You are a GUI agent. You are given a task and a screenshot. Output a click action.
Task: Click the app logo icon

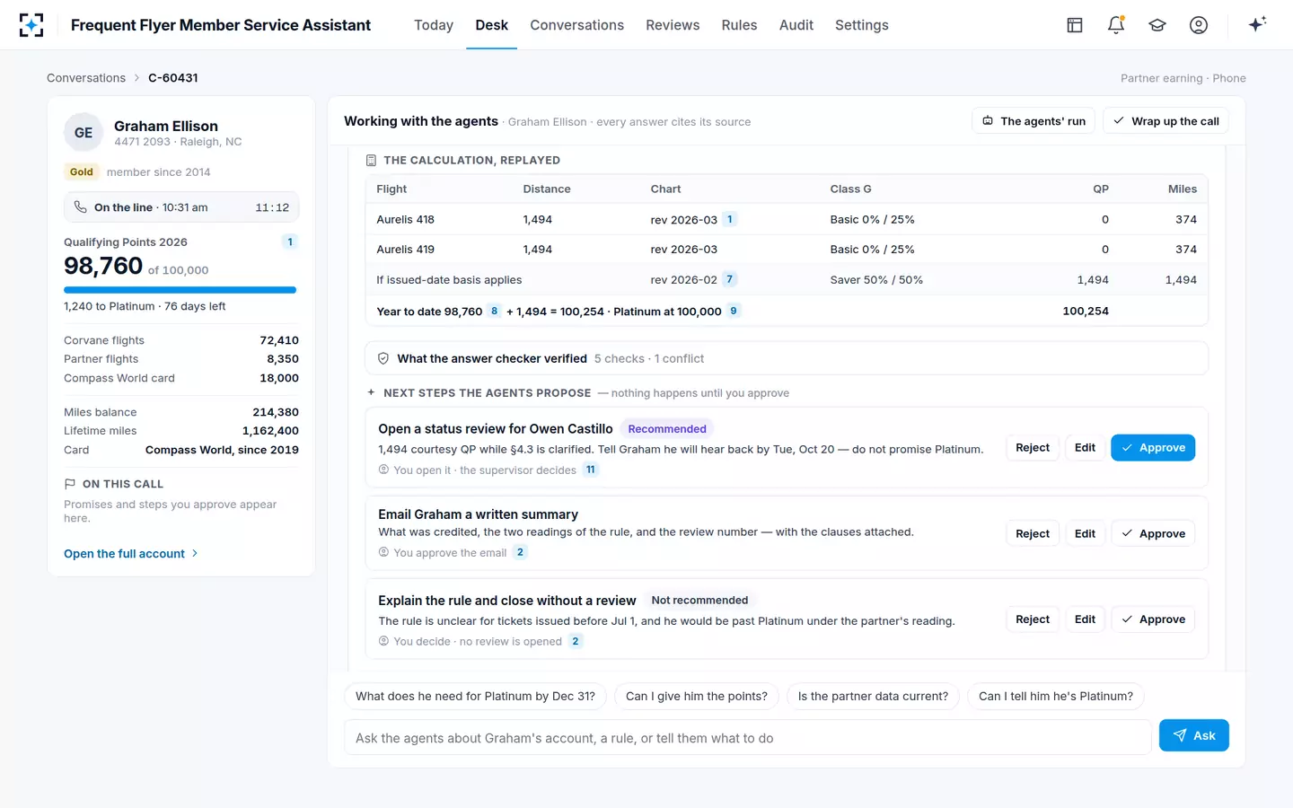(x=31, y=25)
